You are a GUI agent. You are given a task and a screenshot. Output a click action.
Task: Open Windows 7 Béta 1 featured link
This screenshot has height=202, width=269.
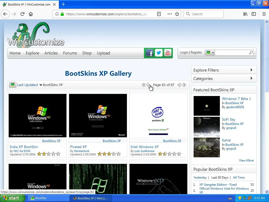[x=236, y=99]
